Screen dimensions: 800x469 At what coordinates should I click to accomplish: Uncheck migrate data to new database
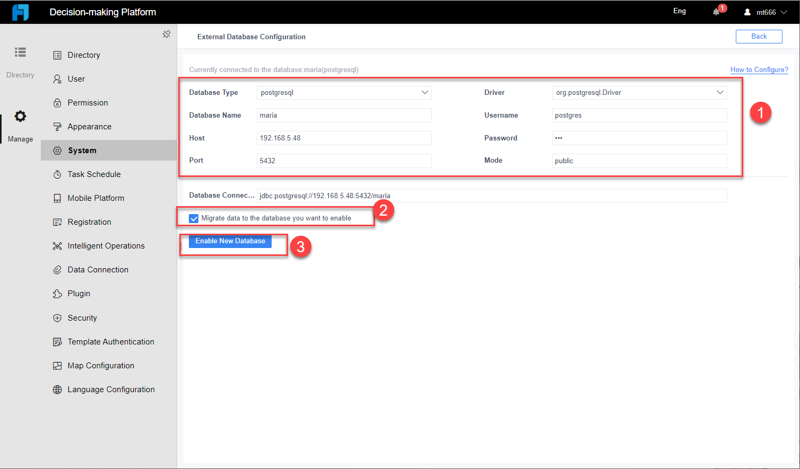click(194, 218)
